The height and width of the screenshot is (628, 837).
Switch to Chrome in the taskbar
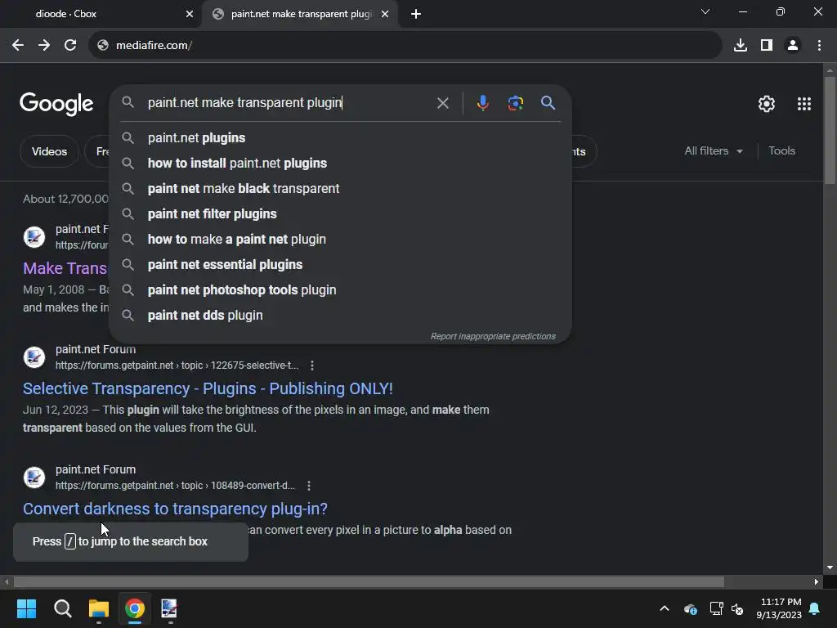tap(135, 608)
